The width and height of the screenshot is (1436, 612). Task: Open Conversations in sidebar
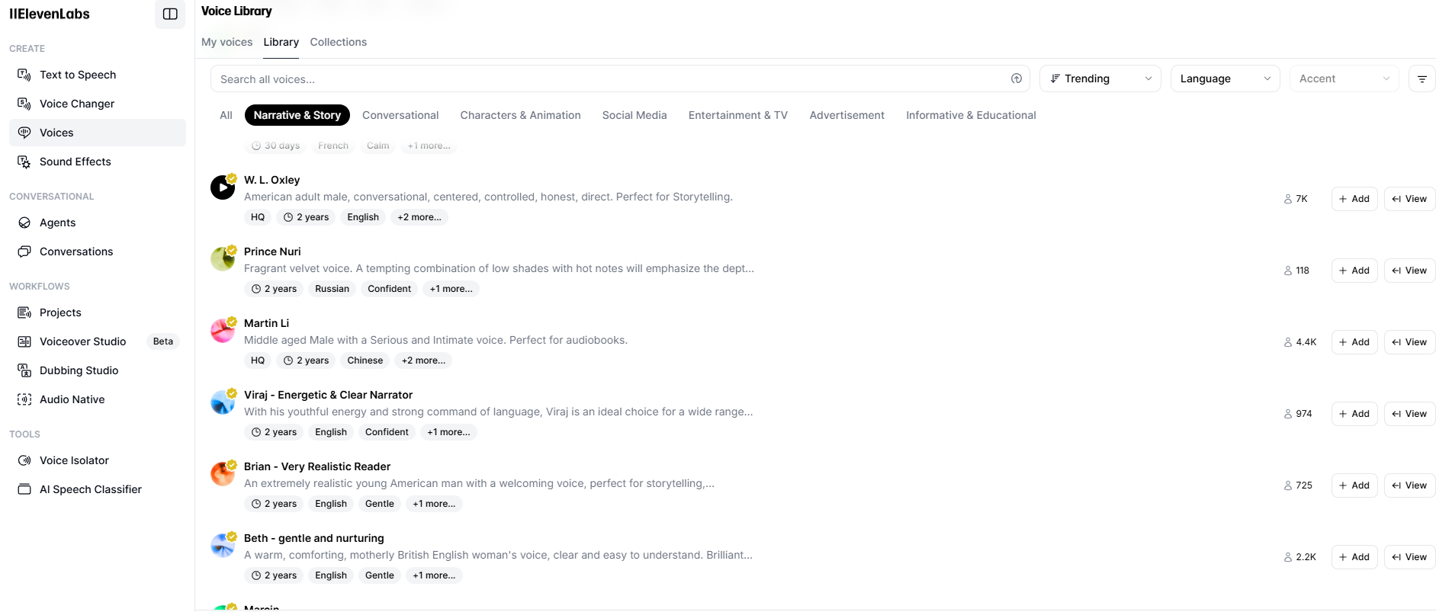(98, 252)
